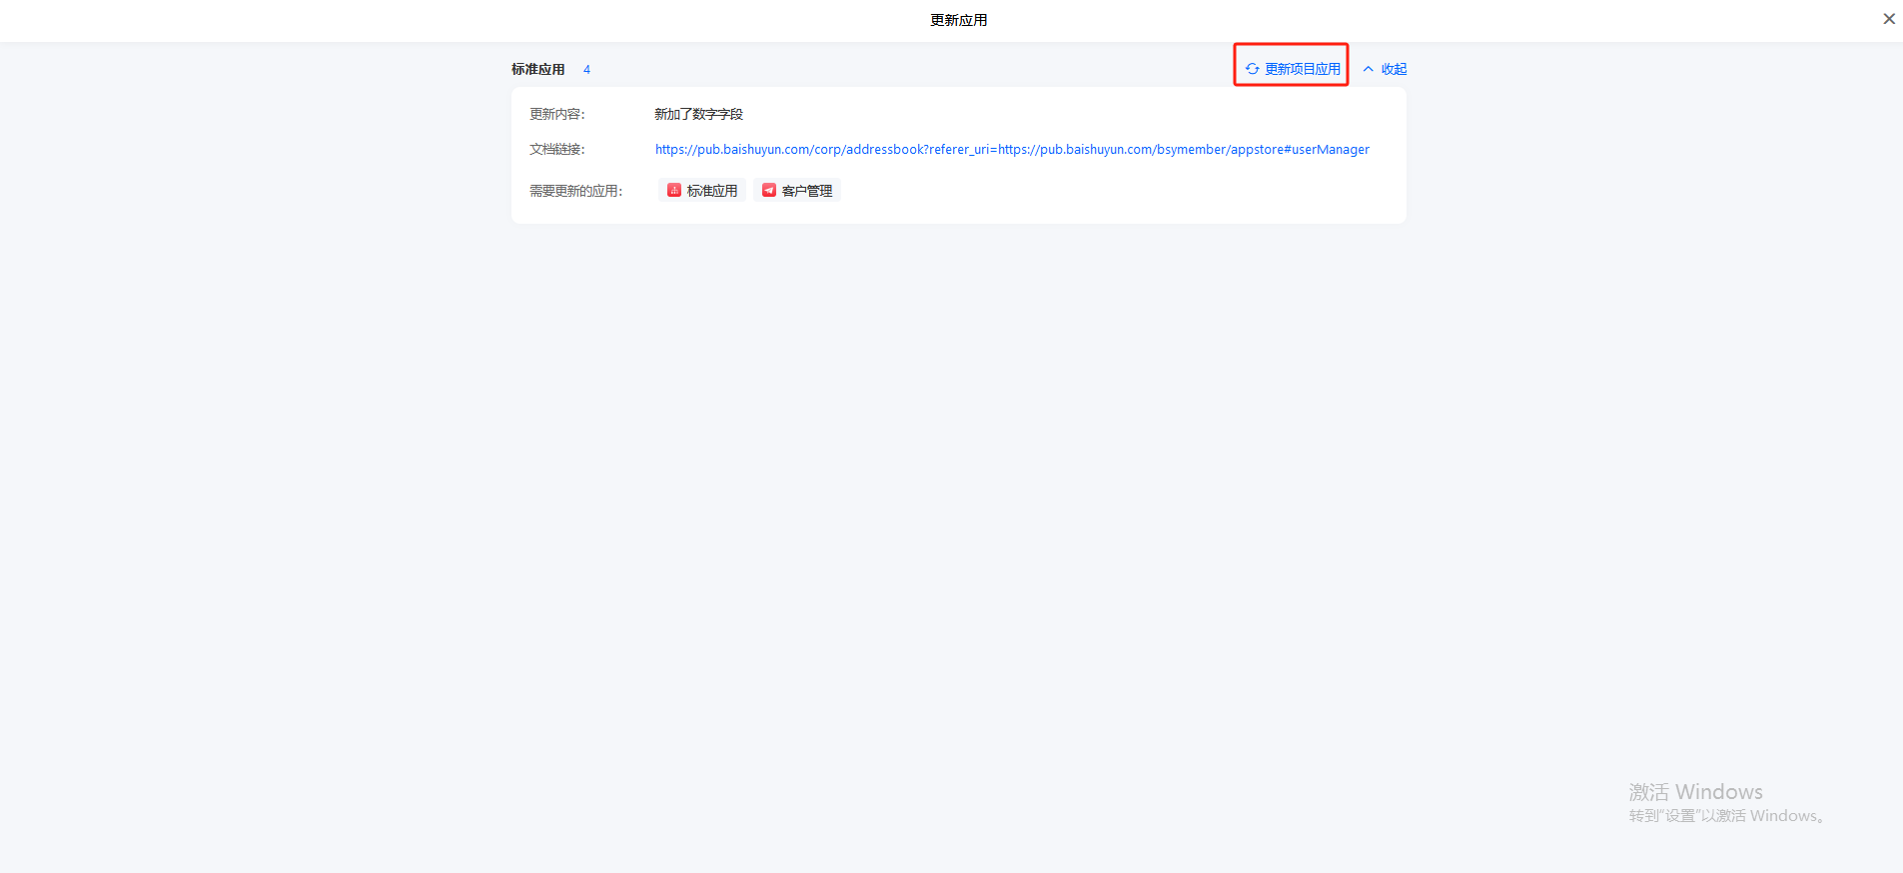Click the refresh icon beside 更新项目应用
This screenshot has width=1903, height=873.
coord(1252,69)
